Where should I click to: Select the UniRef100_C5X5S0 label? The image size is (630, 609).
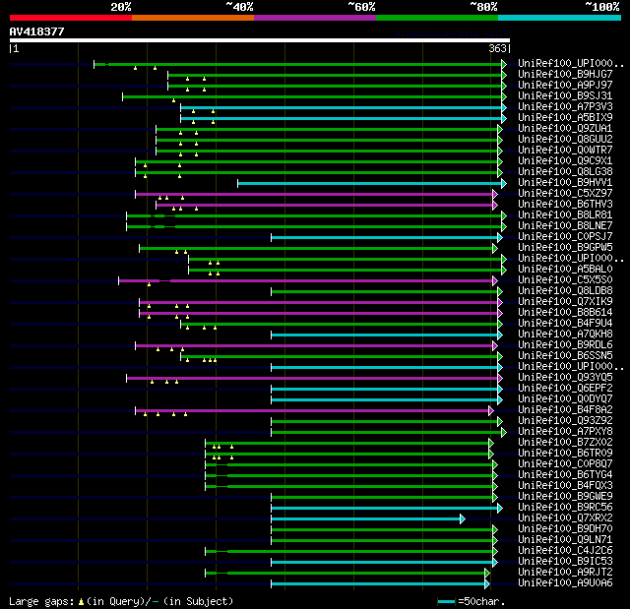coord(565,280)
